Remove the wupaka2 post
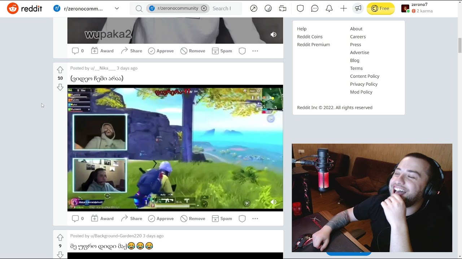 193,51
